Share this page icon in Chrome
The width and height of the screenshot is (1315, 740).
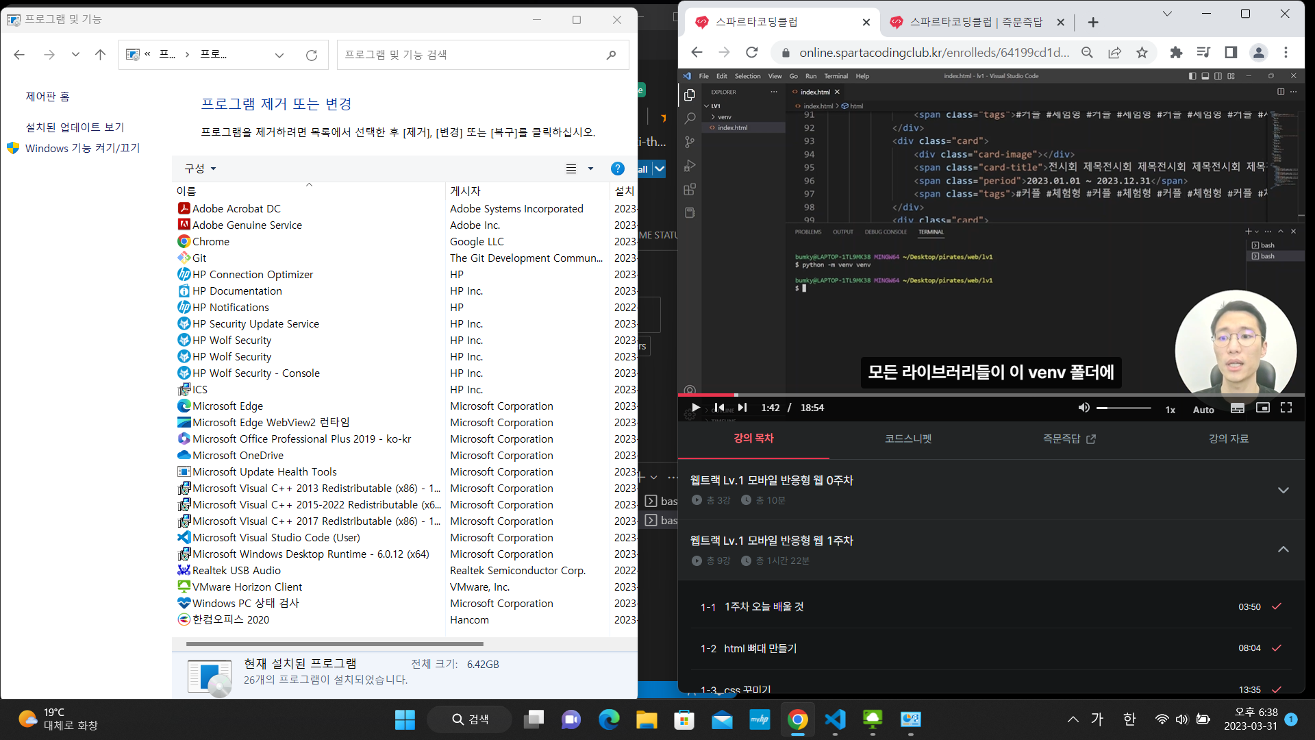[x=1115, y=53]
